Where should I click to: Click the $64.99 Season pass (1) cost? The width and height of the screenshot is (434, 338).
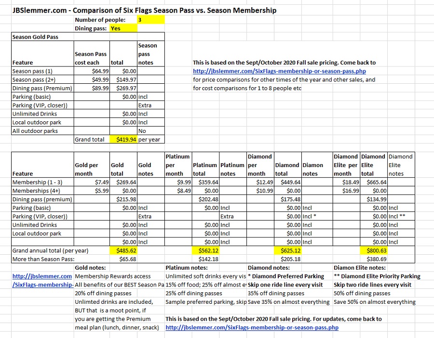(92, 71)
